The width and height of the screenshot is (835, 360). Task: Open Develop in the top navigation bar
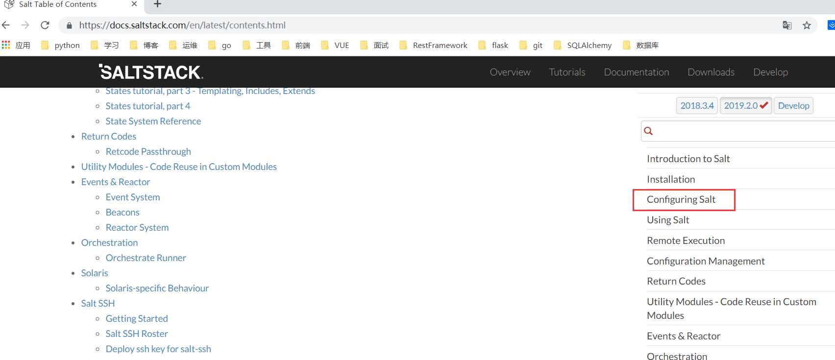click(770, 72)
